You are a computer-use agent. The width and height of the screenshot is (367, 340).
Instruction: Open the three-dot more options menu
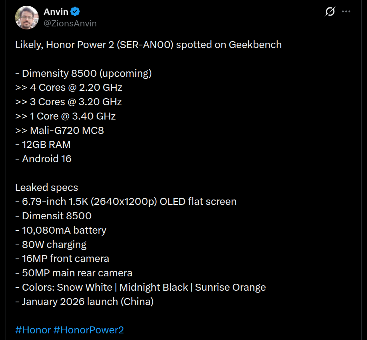pos(346,12)
